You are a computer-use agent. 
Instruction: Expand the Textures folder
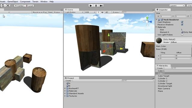(x=65, y=96)
